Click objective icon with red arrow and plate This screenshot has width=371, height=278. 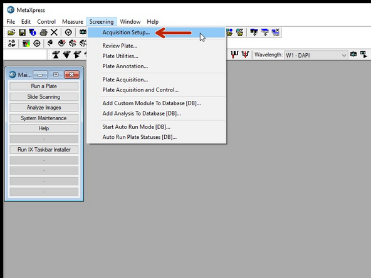tap(73, 43)
